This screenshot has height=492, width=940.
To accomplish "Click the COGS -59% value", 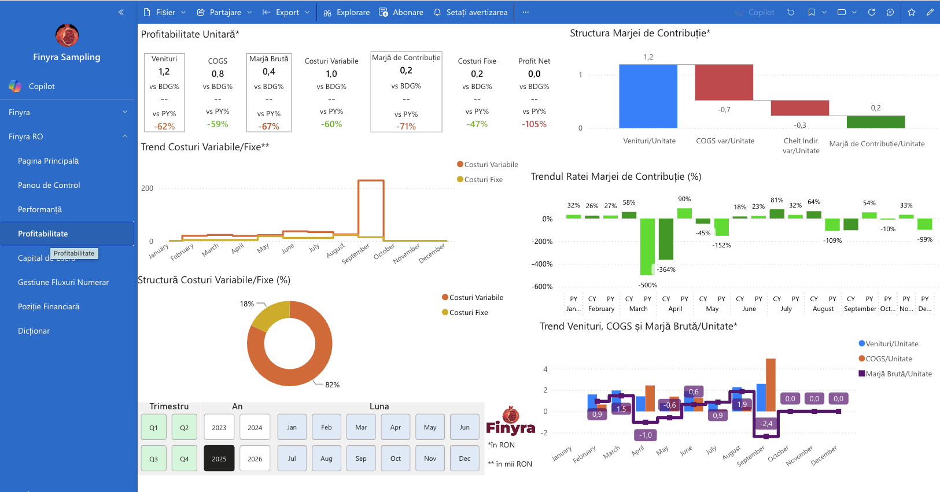I will click(218, 124).
